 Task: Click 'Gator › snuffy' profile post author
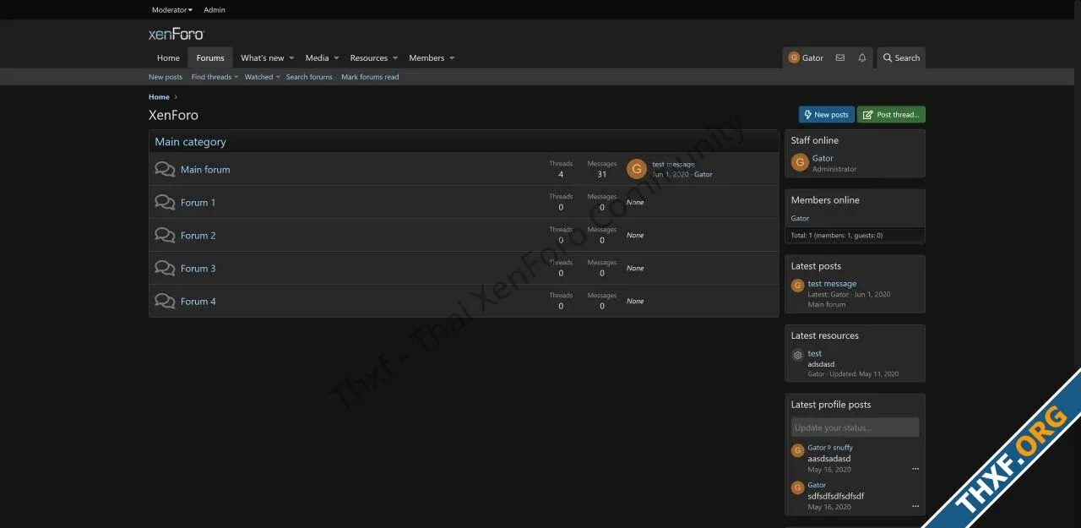[830, 448]
